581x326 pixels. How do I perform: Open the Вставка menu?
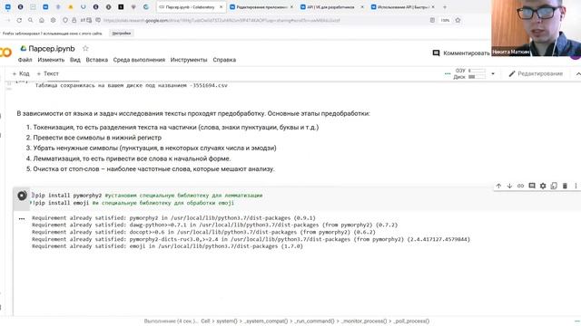[x=97, y=60]
